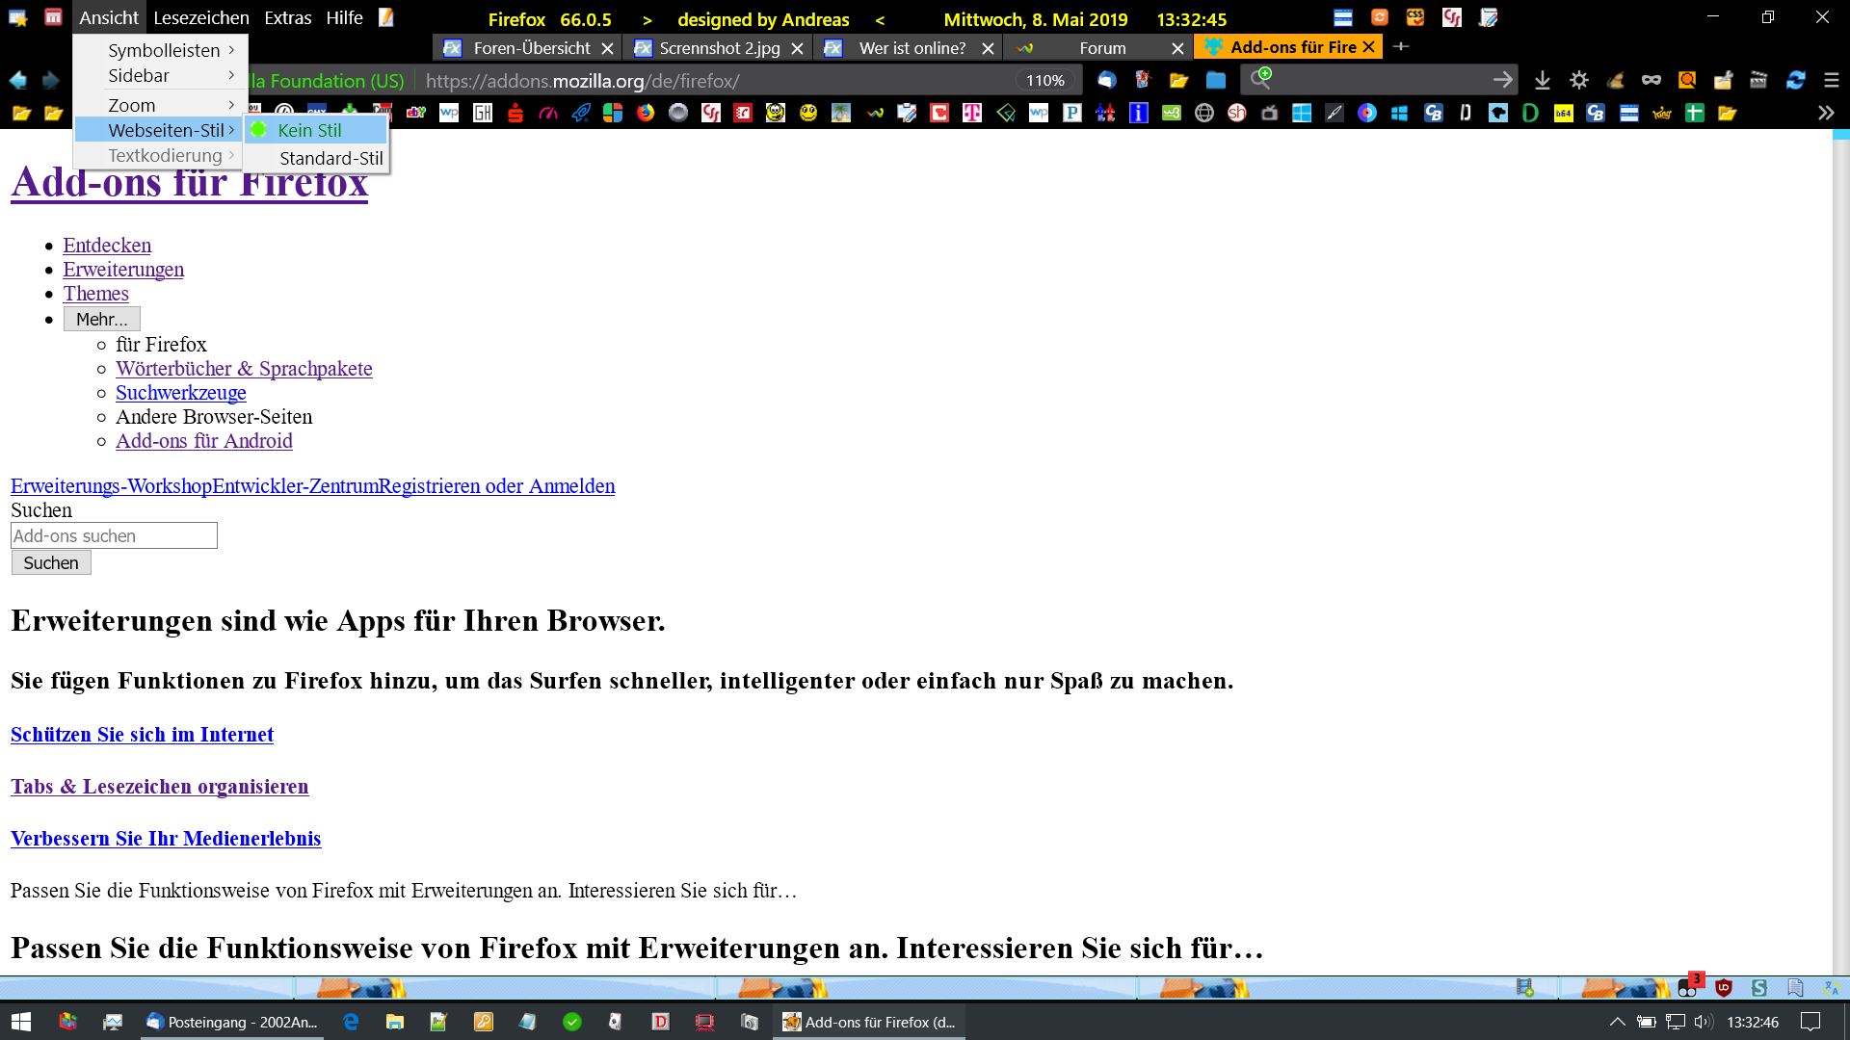The height and width of the screenshot is (1040, 1850).
Task: Select the Standard-Stil page style option
Action: (330, 158)
